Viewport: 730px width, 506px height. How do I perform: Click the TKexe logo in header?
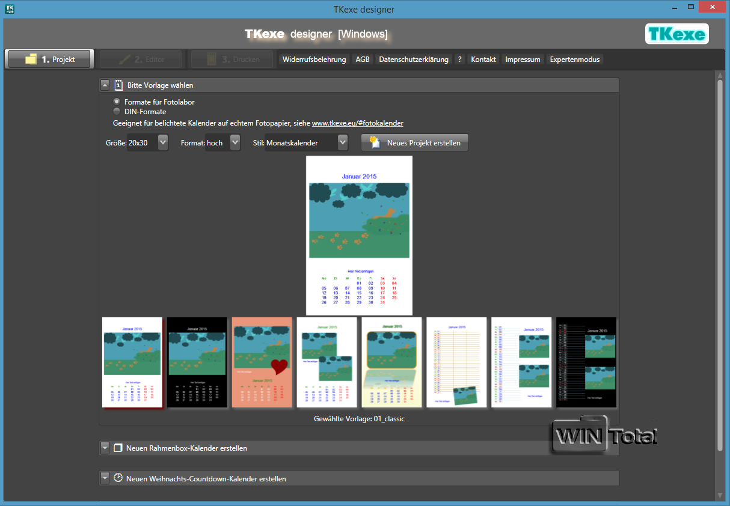[x=676, y=34]
